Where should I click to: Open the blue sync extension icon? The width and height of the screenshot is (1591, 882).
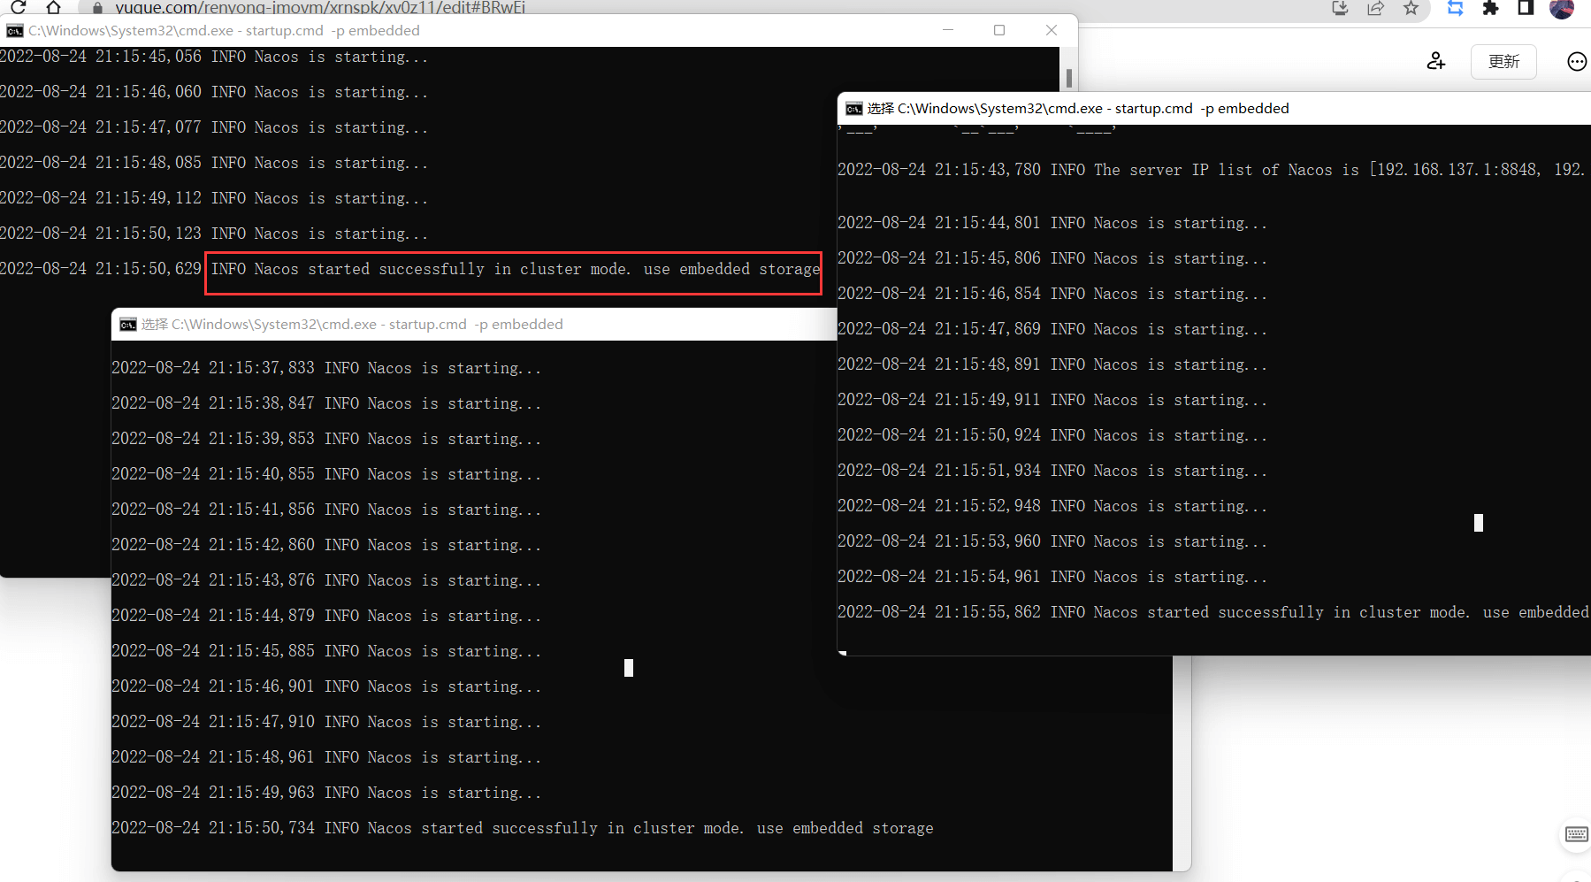(1455, 8)
